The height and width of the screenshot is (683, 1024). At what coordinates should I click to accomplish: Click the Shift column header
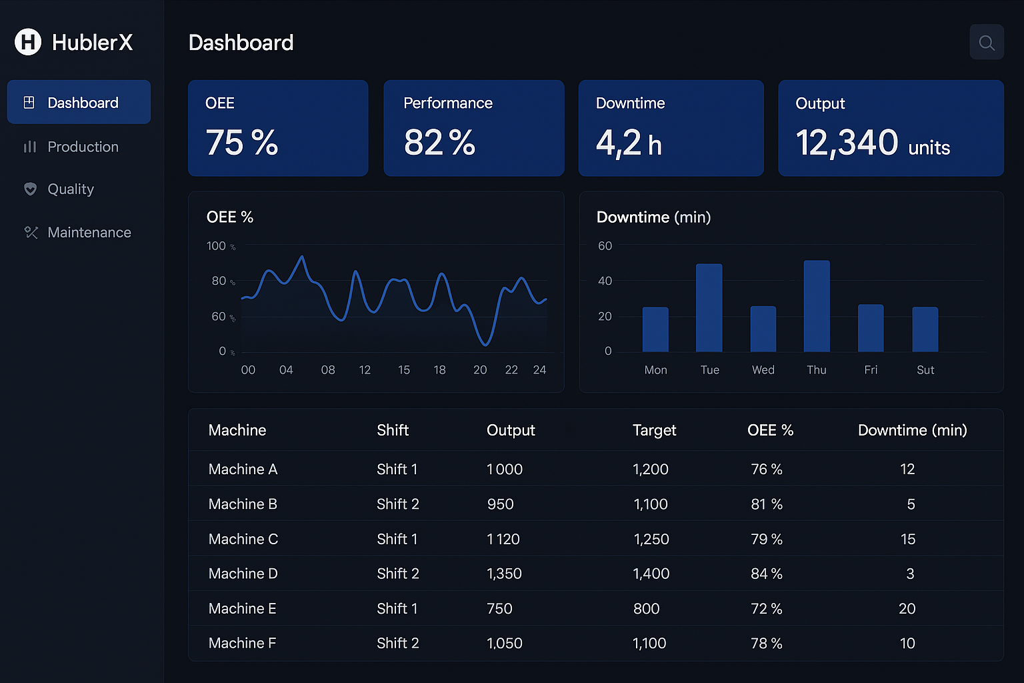point(393,430)
